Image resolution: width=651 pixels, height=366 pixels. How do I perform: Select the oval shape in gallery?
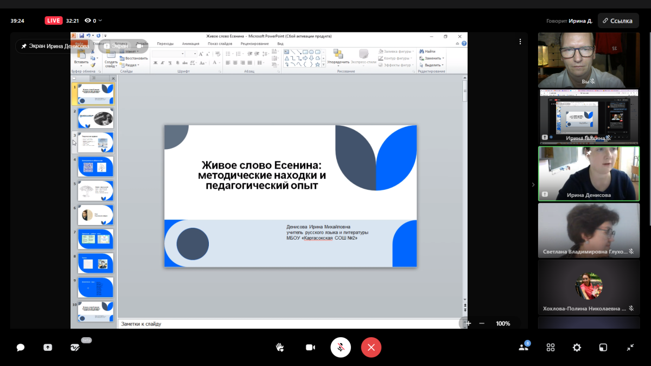coord(311,52)
